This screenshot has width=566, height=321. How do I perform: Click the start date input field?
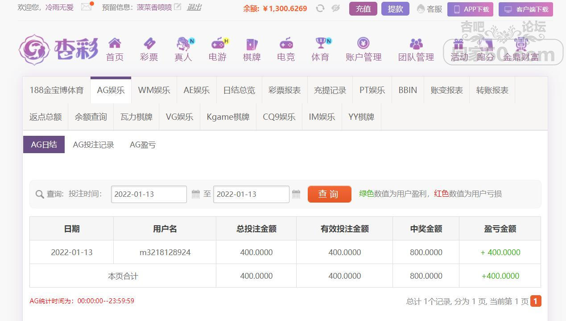pyautogui.click(x=149, y=194)
